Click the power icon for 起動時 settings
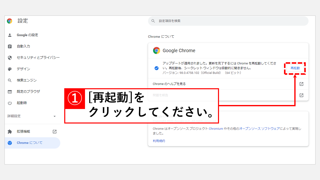The height and width of the screenshot is (180, 320). [x=10, y=103]
